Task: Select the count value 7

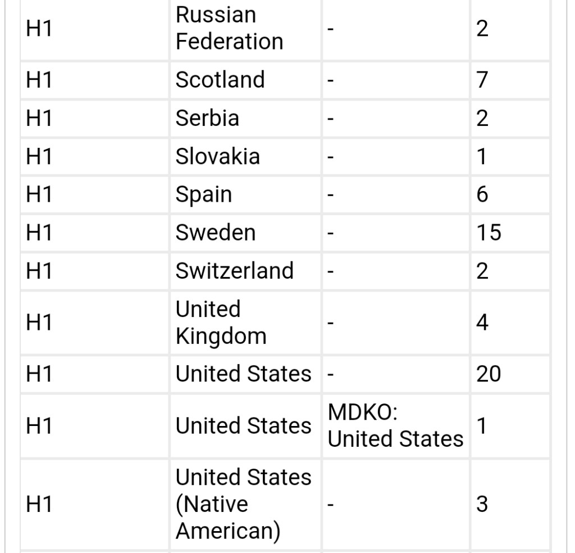Action: tap(482, 80)
